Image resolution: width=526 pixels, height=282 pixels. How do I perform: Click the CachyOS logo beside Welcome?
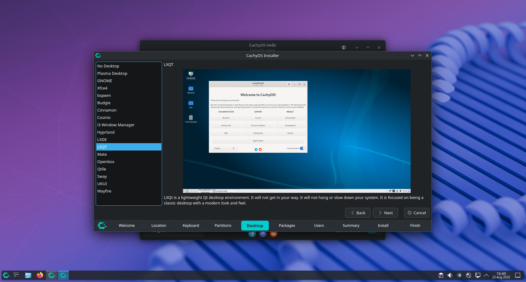tap(102, 225)
